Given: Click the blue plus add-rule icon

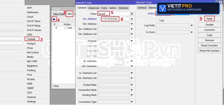Looking at the screenshot, I should (x=54, y=19).
